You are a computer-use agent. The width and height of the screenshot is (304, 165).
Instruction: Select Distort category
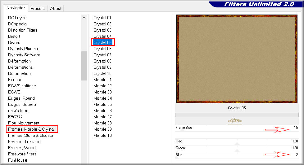point(14,36)
